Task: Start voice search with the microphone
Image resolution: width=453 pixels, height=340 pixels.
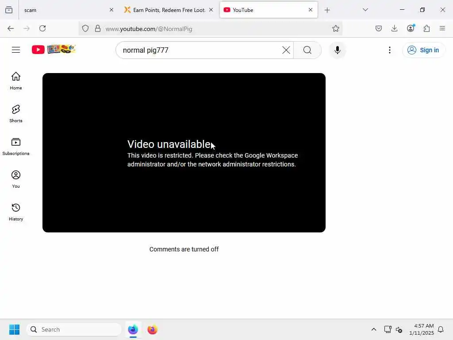Action: 337,50
